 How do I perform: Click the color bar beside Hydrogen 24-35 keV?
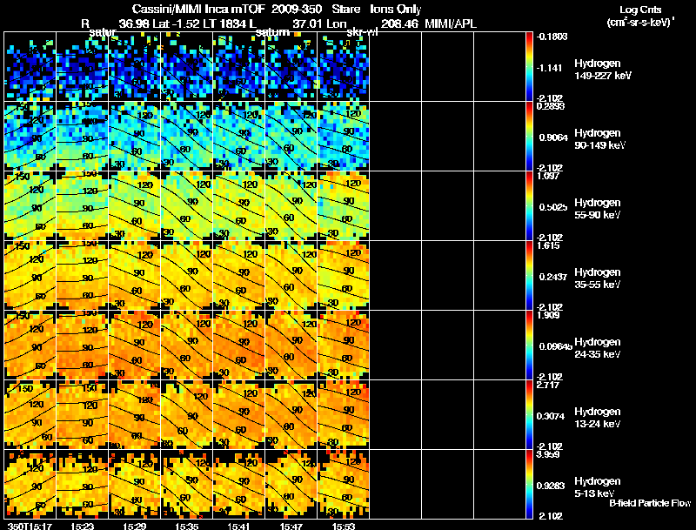click(x=529, y=346)
